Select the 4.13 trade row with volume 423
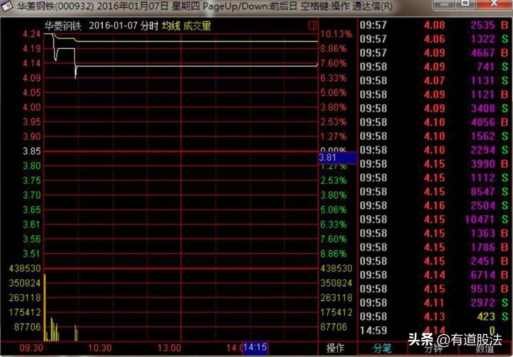The image size is (513, 357). click(435, 316)
